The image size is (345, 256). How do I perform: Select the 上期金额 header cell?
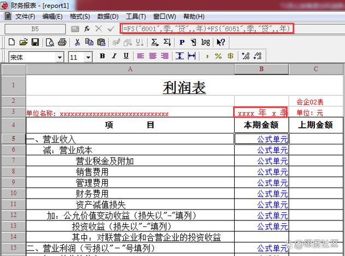point(316,125)
